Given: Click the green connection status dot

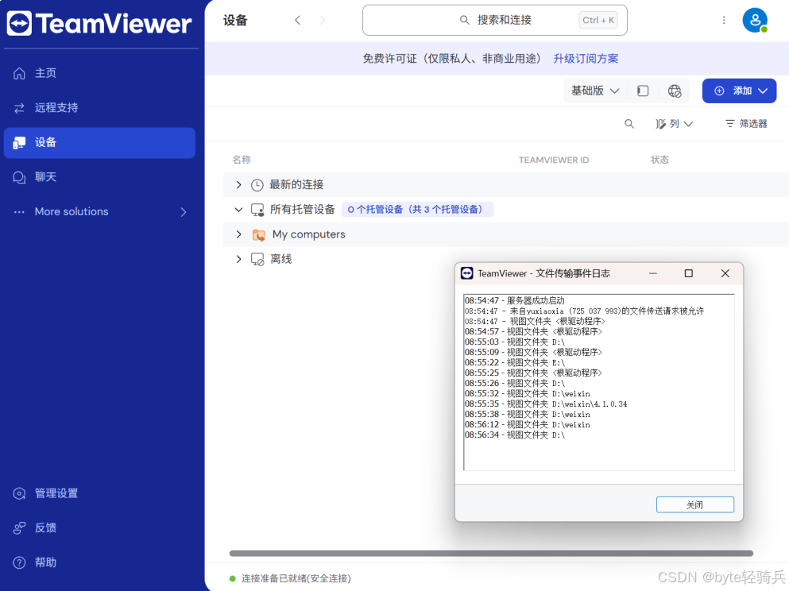Looking at the screenshot, I should tap(233, 578).
